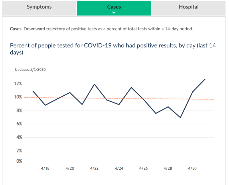Click the 4/25 peak on the chart
Screen dimensions: 229x185
point(131,87)
